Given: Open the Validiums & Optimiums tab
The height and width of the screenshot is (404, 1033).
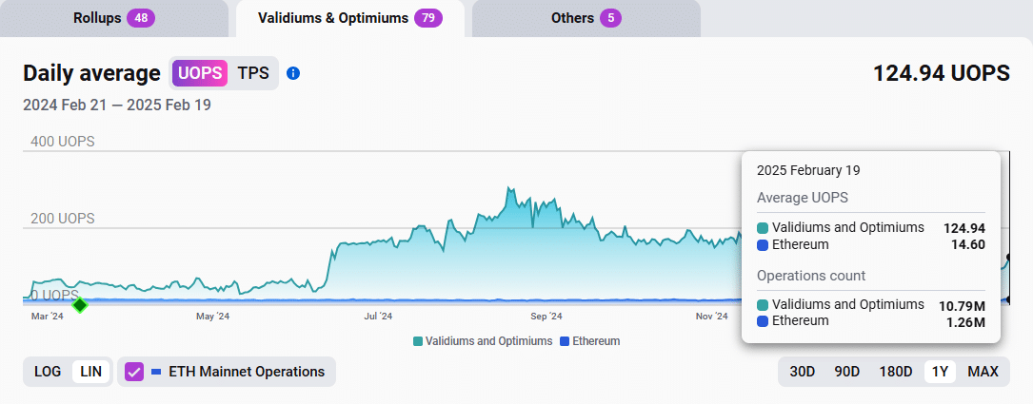Looking at the screenshot, I should click(x=349, y=18).
